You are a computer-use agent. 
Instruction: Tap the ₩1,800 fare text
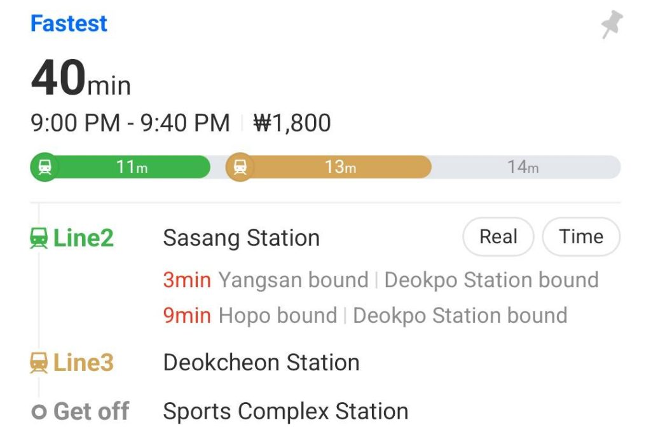pyautogui.click(x=292, y=123)
